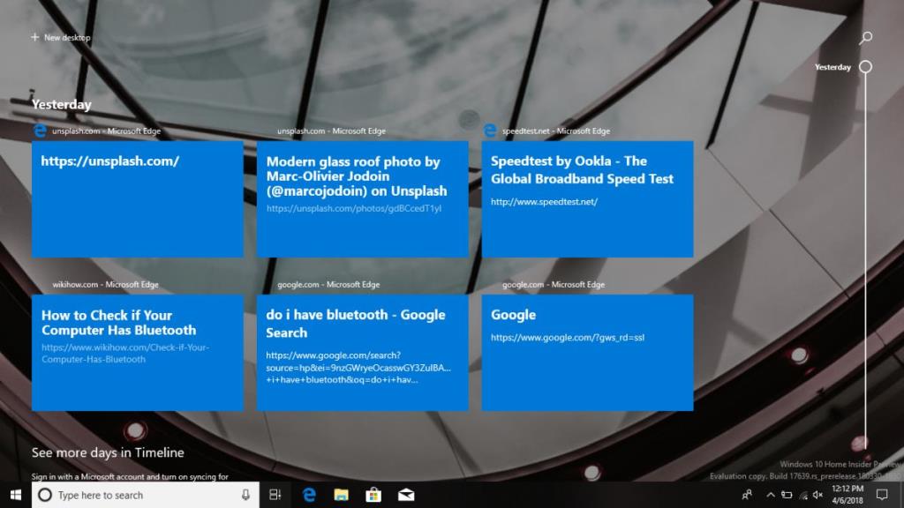Open the Timeline search magnifier icon

(x=864, y=38)
